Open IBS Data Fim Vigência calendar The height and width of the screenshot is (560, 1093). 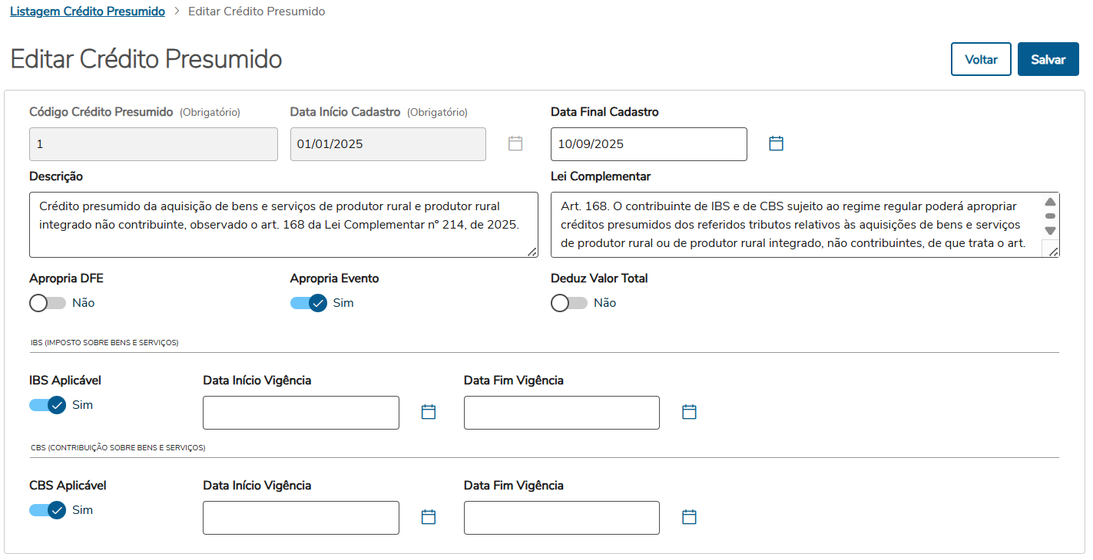pos(689,412)
